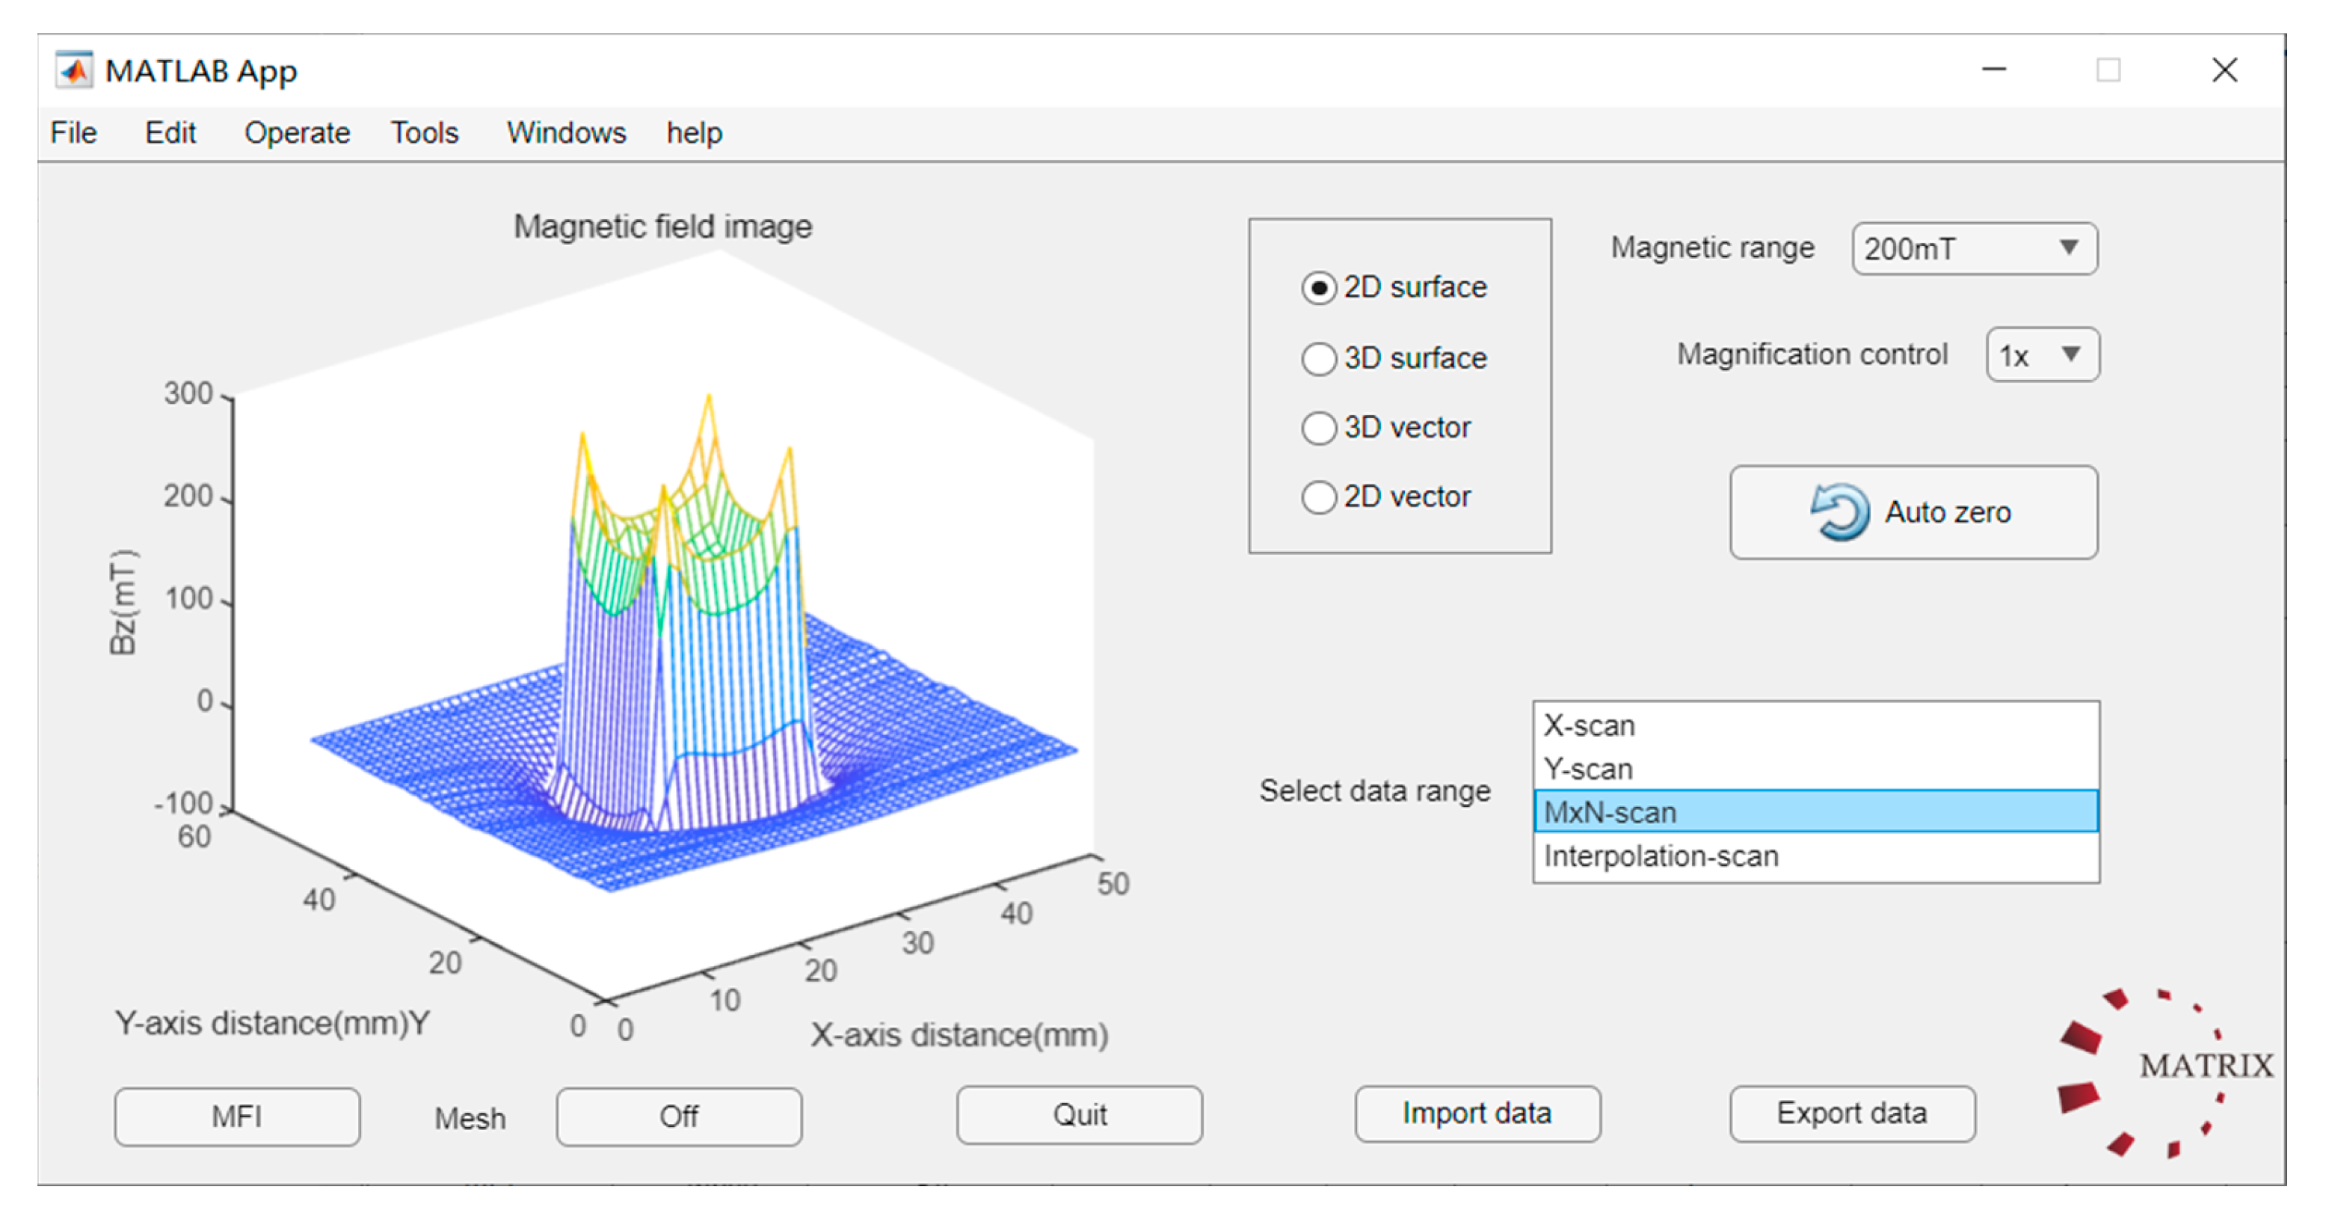Screen dimensions: 2329x1216
Task: Click the Auto zero refresh arrow icon
Action: click(x=1840, y=512)
